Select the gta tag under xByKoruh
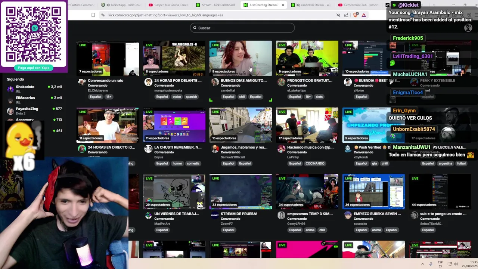The width and height of the screenshot is (478, 269). tap(374, 163)
